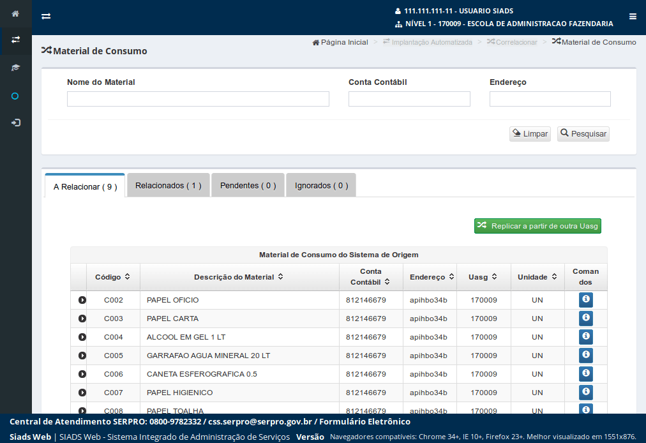The height and width of the screenshot is (443, 646).
Task: Focus the Endereço search field
Action: [x=550, y=99]
